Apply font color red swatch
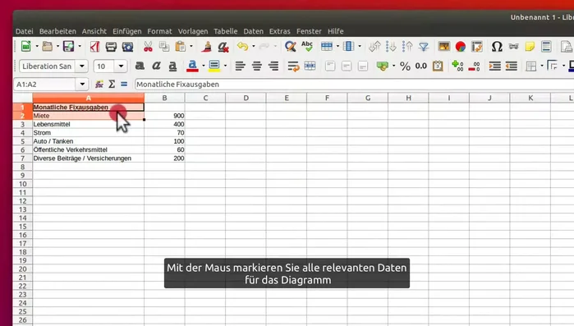 tap(192, 66)
